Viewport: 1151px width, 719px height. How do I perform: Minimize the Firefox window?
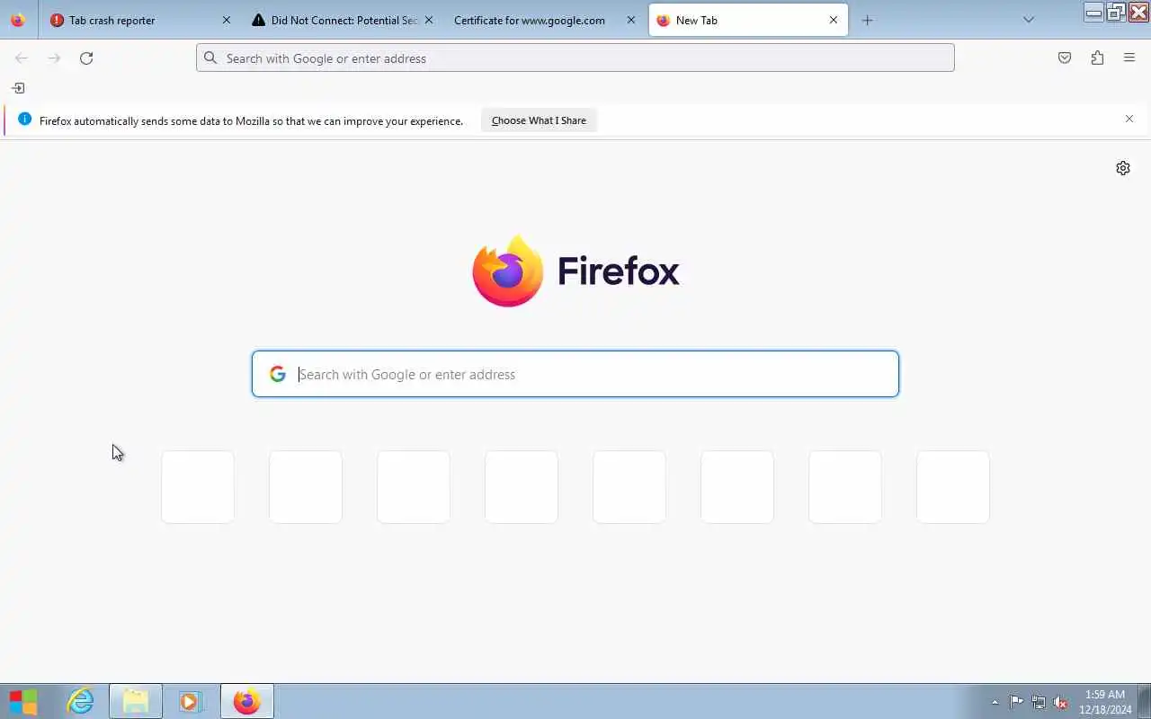(x=1094, y=12)
